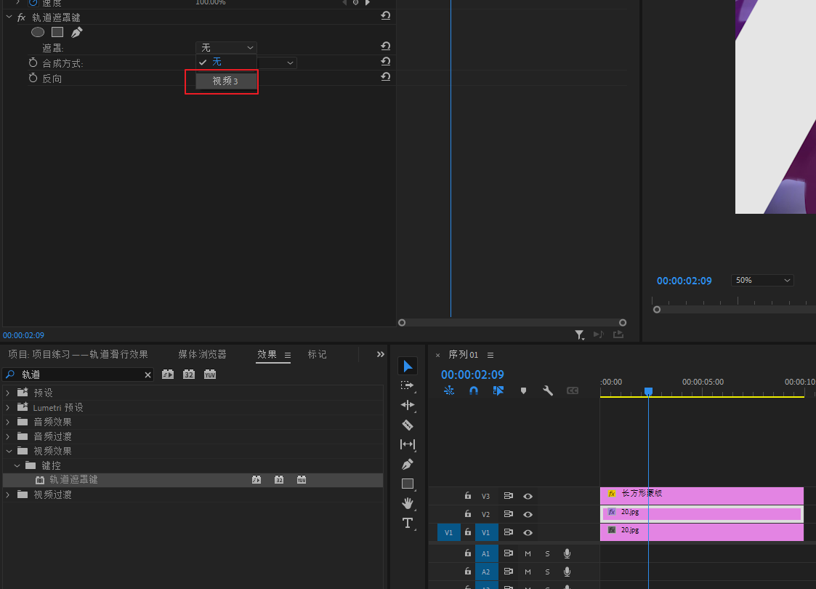Open timeline display settings wrench

(548, 390)
